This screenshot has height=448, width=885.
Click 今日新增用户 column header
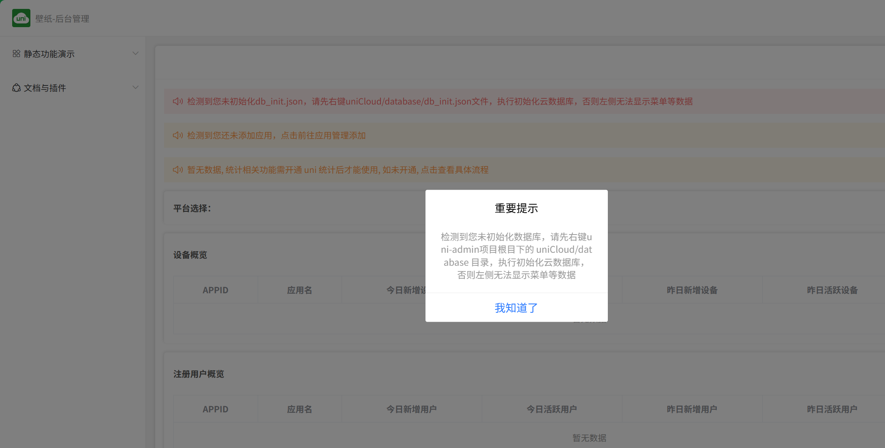[412, 409]
